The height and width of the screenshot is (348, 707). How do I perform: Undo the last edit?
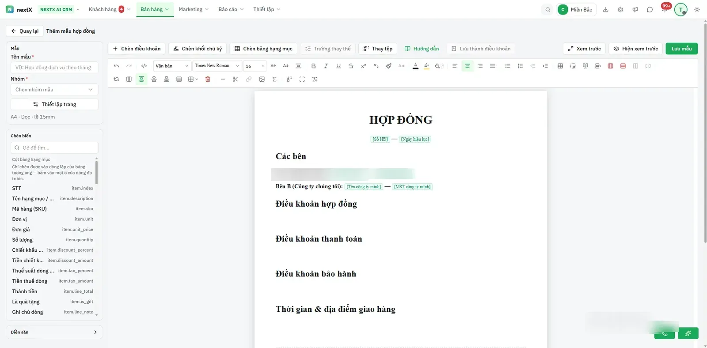click(x=116, y=66)
